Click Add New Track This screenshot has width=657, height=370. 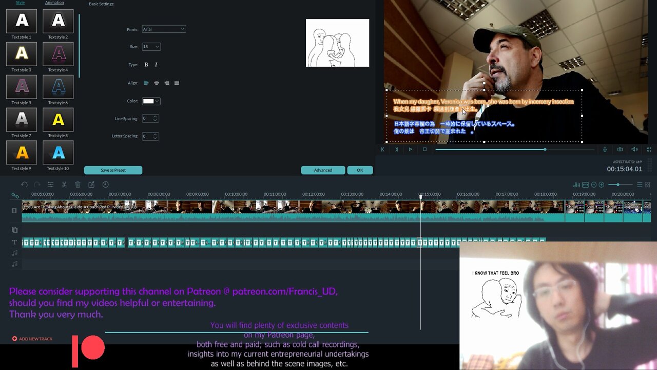pyautogui.click(x=32, y=339)
